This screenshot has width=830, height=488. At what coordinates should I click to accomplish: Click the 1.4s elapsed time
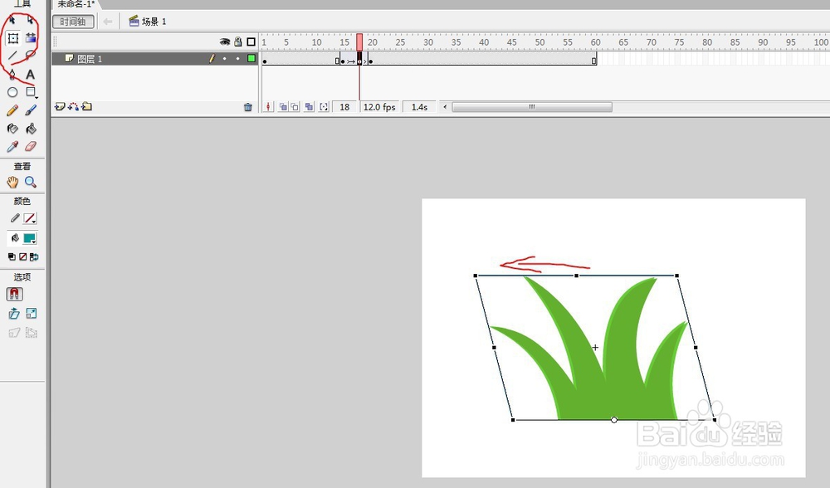point(419,107)
